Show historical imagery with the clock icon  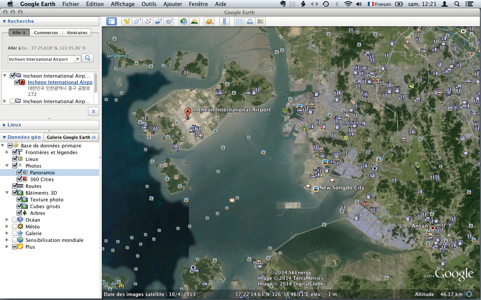184,21
